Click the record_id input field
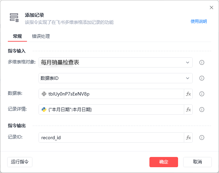Viewport: 219px width, 173px height. 111,138
